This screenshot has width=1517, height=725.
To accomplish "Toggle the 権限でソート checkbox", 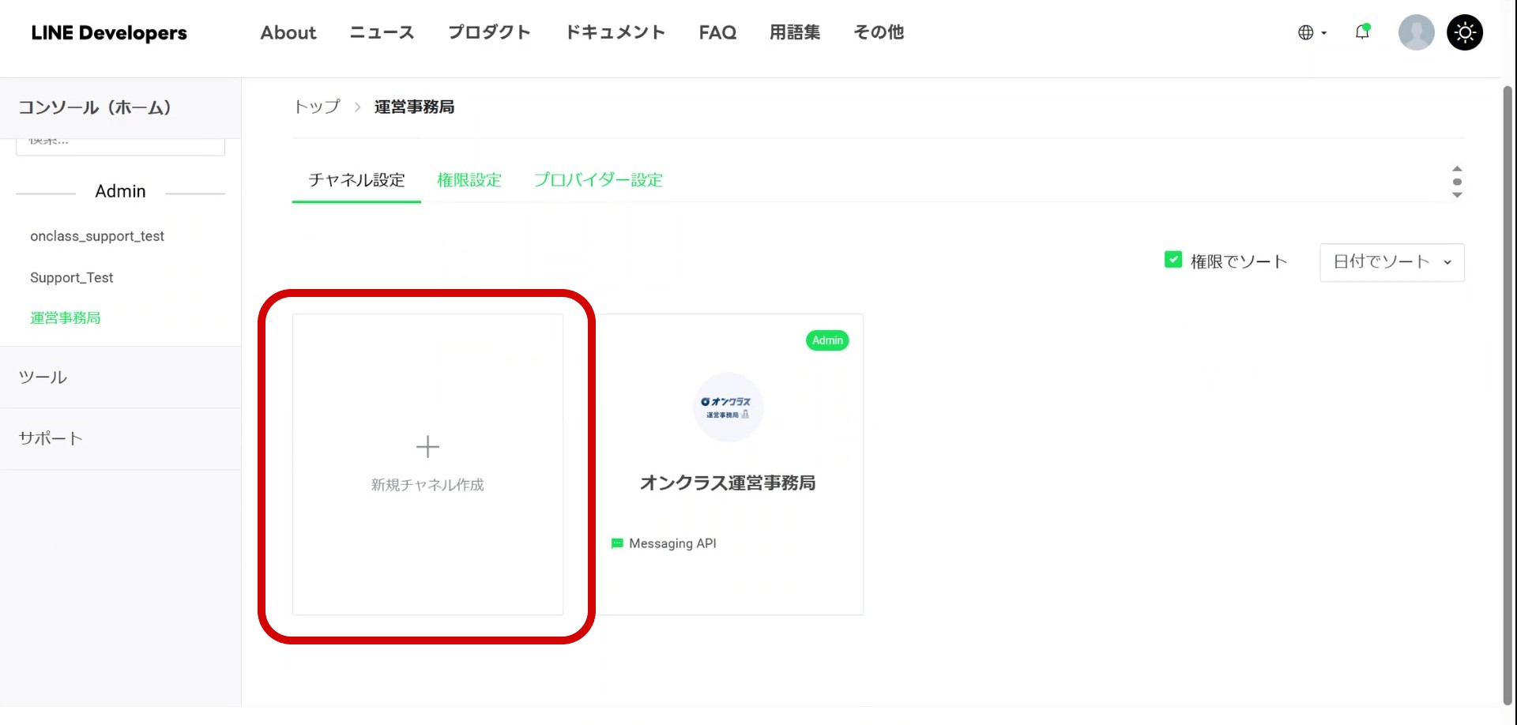I will point(1173,260).
